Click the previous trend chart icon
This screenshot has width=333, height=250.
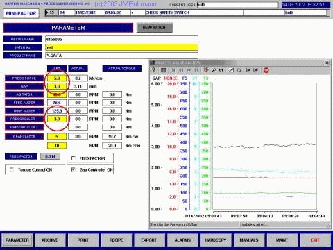point(248,70)
